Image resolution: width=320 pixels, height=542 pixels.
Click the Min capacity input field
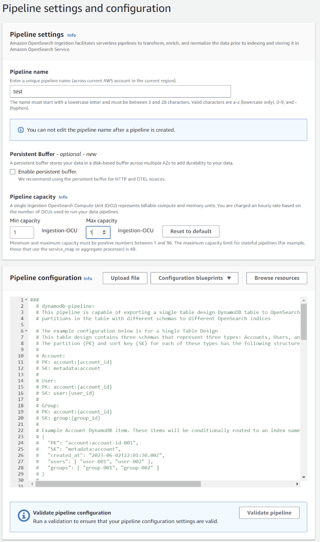click(x=22, y=232)
